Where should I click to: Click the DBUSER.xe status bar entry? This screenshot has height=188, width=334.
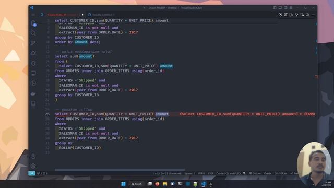pyautogui.click(x=281, y=173)
